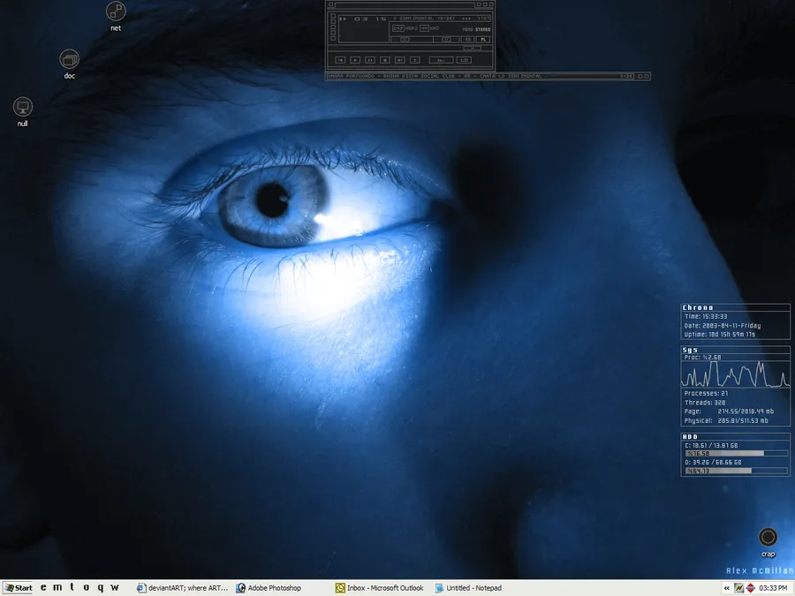Toggle the PL playlist button in Winamp
The height and width of the screenshot is (596, 795).
(483, 40)
